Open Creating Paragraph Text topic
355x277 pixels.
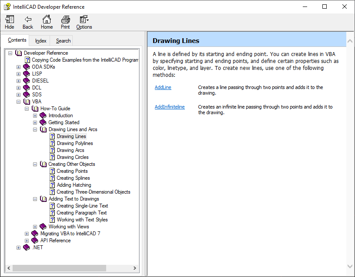[81, 213]
